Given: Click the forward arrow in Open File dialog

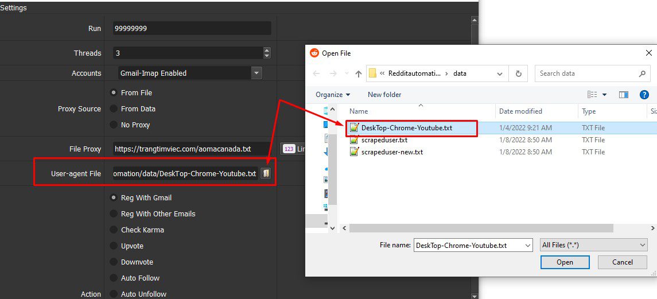Looking at the screenshot, I should (333, 73).
